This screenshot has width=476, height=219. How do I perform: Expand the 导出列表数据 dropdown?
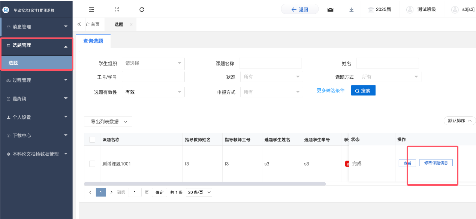tap(108, 122)
